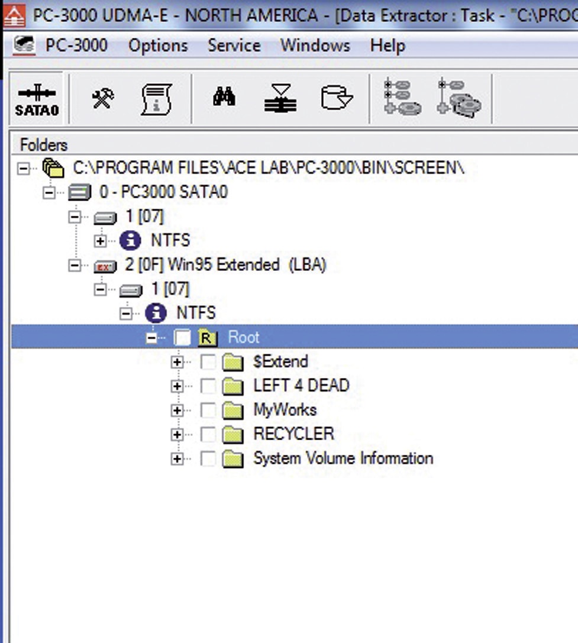
Task: Tick the $Extend checkbox
Action: [208, 362]
